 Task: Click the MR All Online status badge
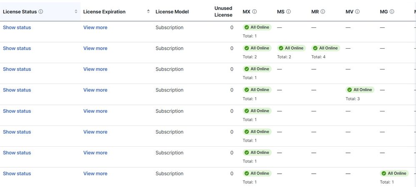326,48
